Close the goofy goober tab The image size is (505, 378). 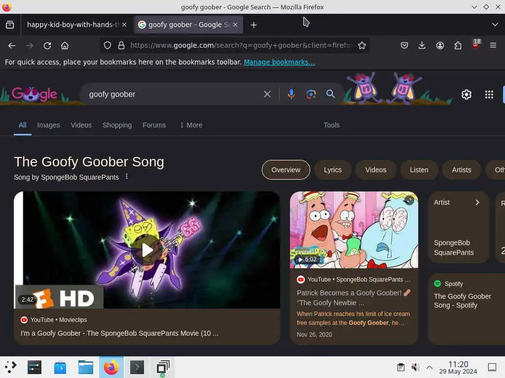(235, 25)
